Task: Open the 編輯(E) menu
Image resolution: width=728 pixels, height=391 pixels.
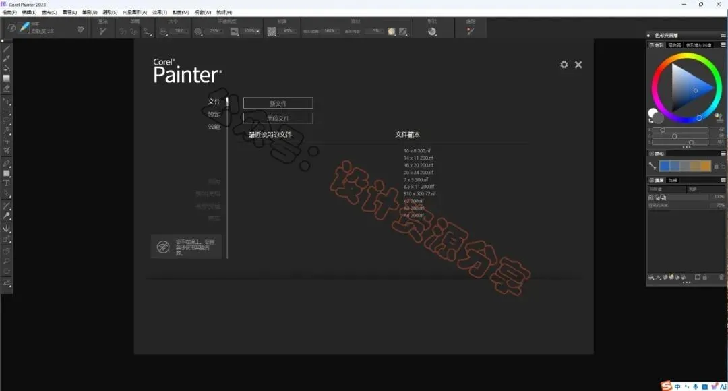Action: (x=29, y=12)
